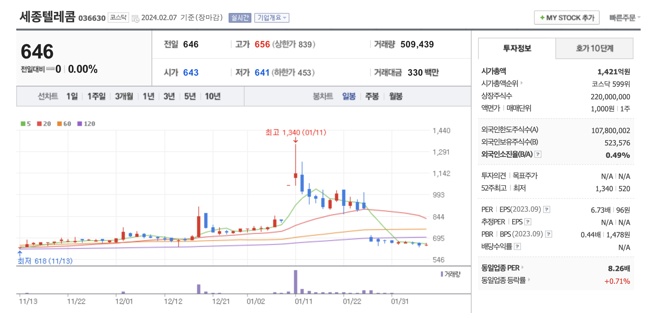Click the 고가 value 656
The width and height of the screenshot is (653, 313).
point(262,44)
